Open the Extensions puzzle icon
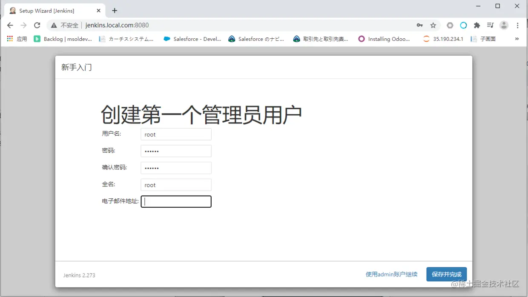The width and height of the screenshot is (528, 297). (x=477, y=26)
